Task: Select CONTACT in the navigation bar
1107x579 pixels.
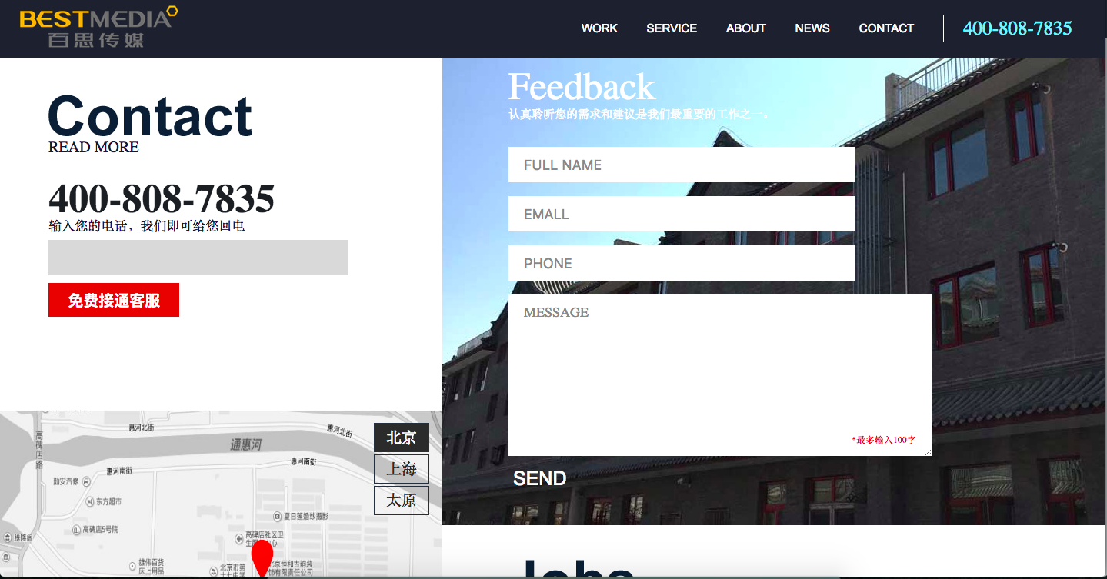Action: [x=886, y=28]
